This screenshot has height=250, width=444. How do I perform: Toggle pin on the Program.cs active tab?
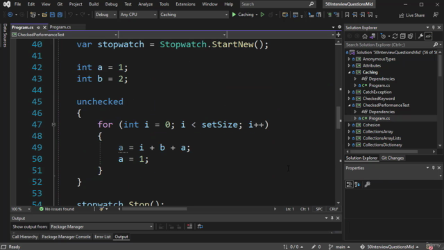[x=38, y=28]
